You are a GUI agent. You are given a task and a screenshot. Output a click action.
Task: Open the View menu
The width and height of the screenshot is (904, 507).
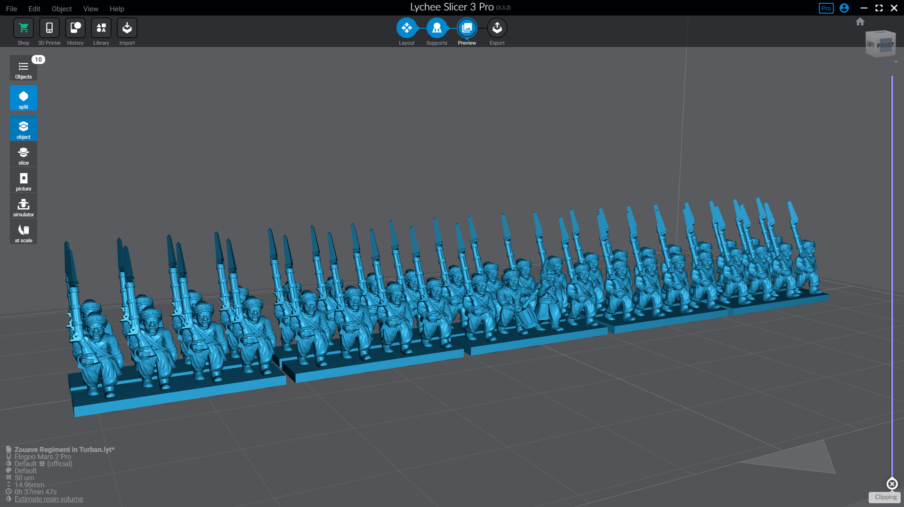(x=90, y=8)
